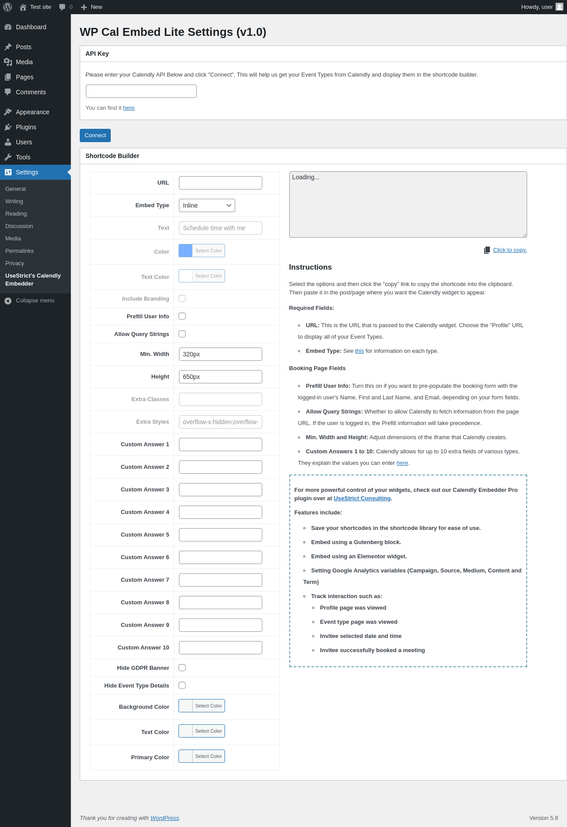Click the Pages icon in sidebar
Screen dimensions: 567x827
pyautogui.click(x=8, y=77)
